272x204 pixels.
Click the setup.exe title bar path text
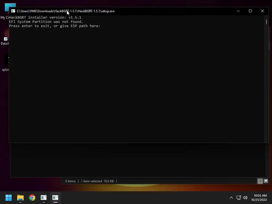point(66,11)
